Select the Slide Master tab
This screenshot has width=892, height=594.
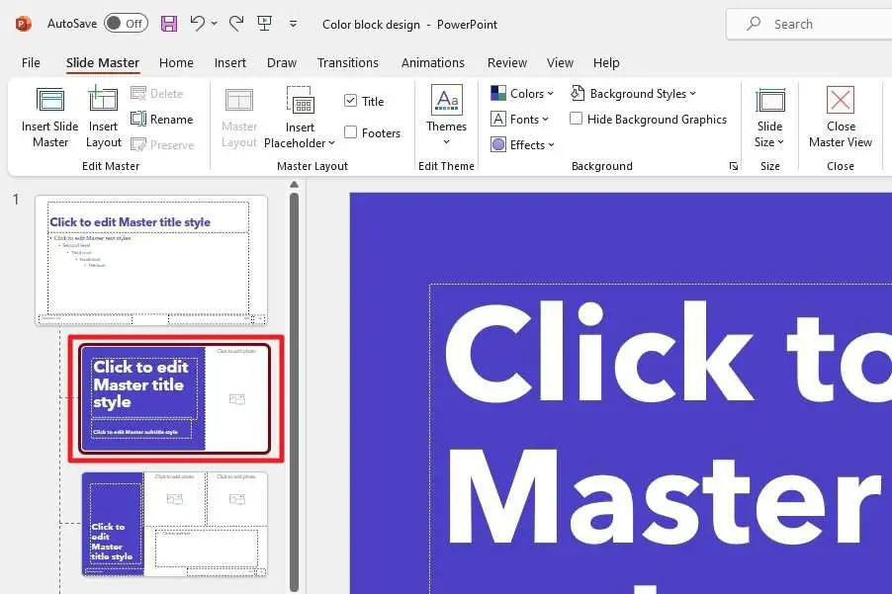pyautogui.click(x=103, y=62)
